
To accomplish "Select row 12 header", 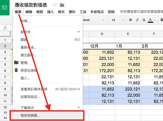I will click(x=5, y=107).
